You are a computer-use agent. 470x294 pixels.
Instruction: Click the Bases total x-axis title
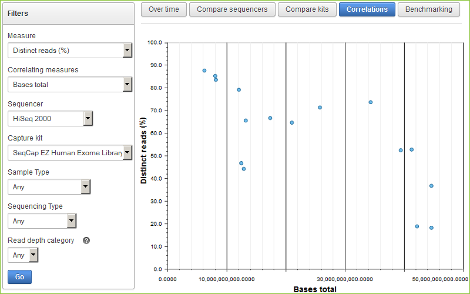[315, 289]
